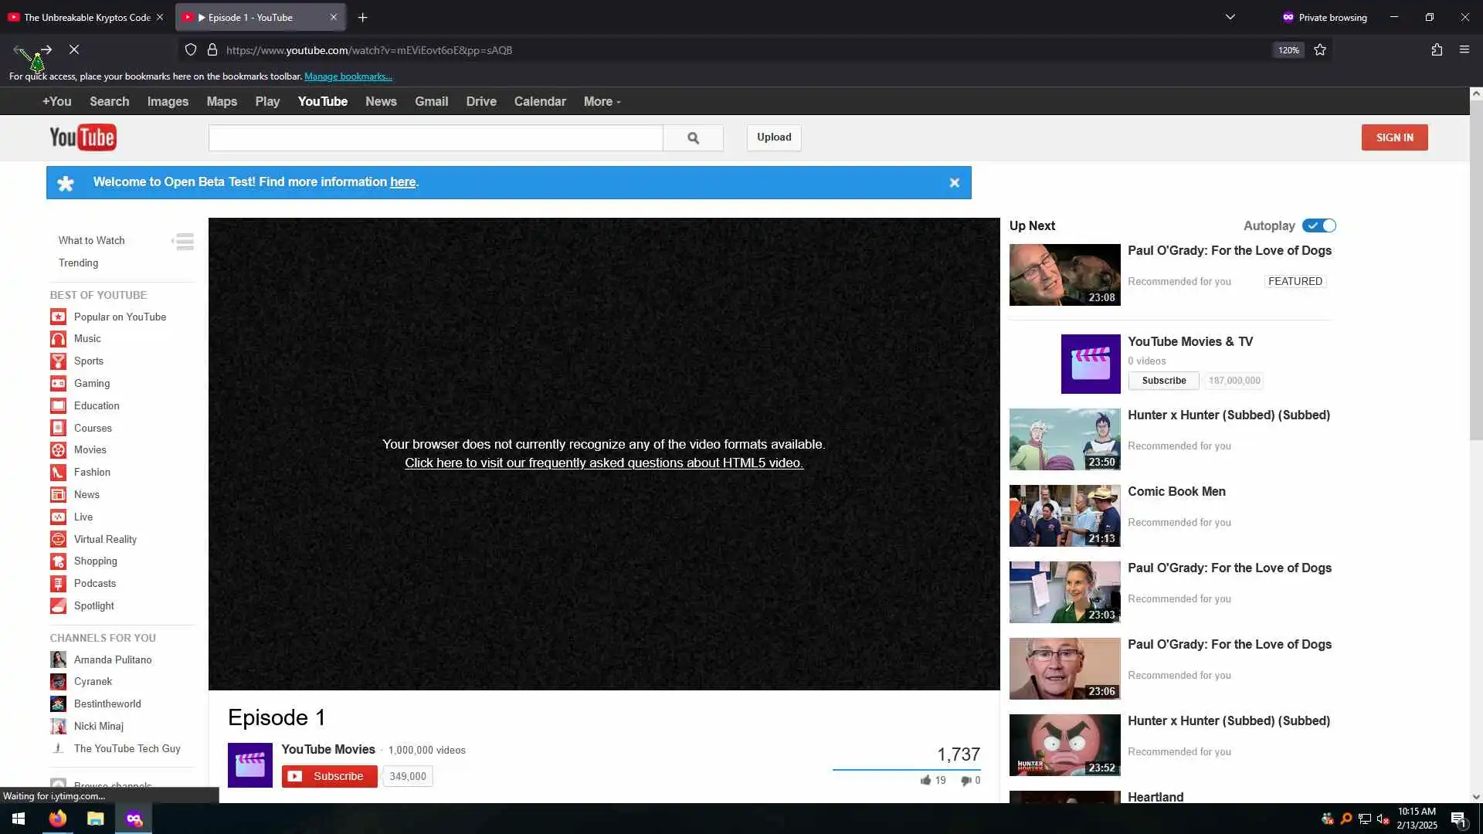
Task: Open the Comic Book Men video thumbnail
Action: click(1064, 516)
